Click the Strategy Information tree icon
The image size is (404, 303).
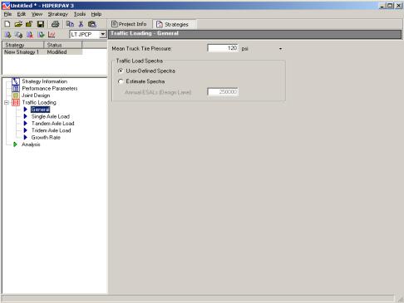pyautogui.click(x=16, y=81)
